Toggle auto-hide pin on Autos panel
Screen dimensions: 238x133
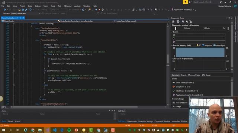point(112,111)
